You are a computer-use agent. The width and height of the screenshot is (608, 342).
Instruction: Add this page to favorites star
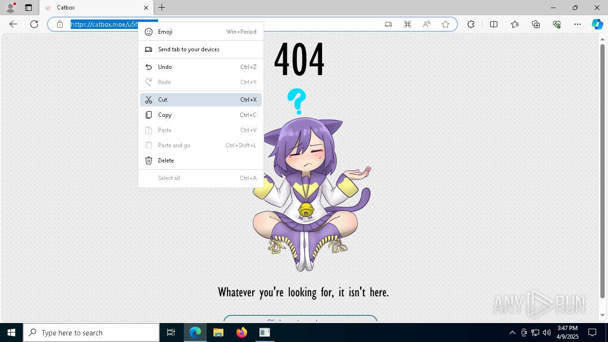[x=446, y=24]
